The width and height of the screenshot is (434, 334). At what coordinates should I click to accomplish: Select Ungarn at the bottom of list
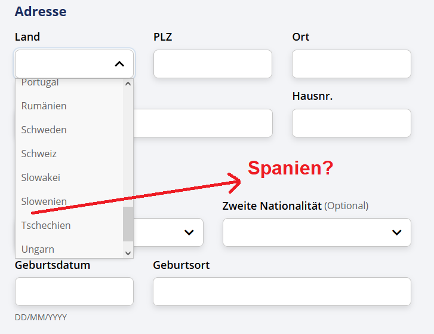[69, 249]
